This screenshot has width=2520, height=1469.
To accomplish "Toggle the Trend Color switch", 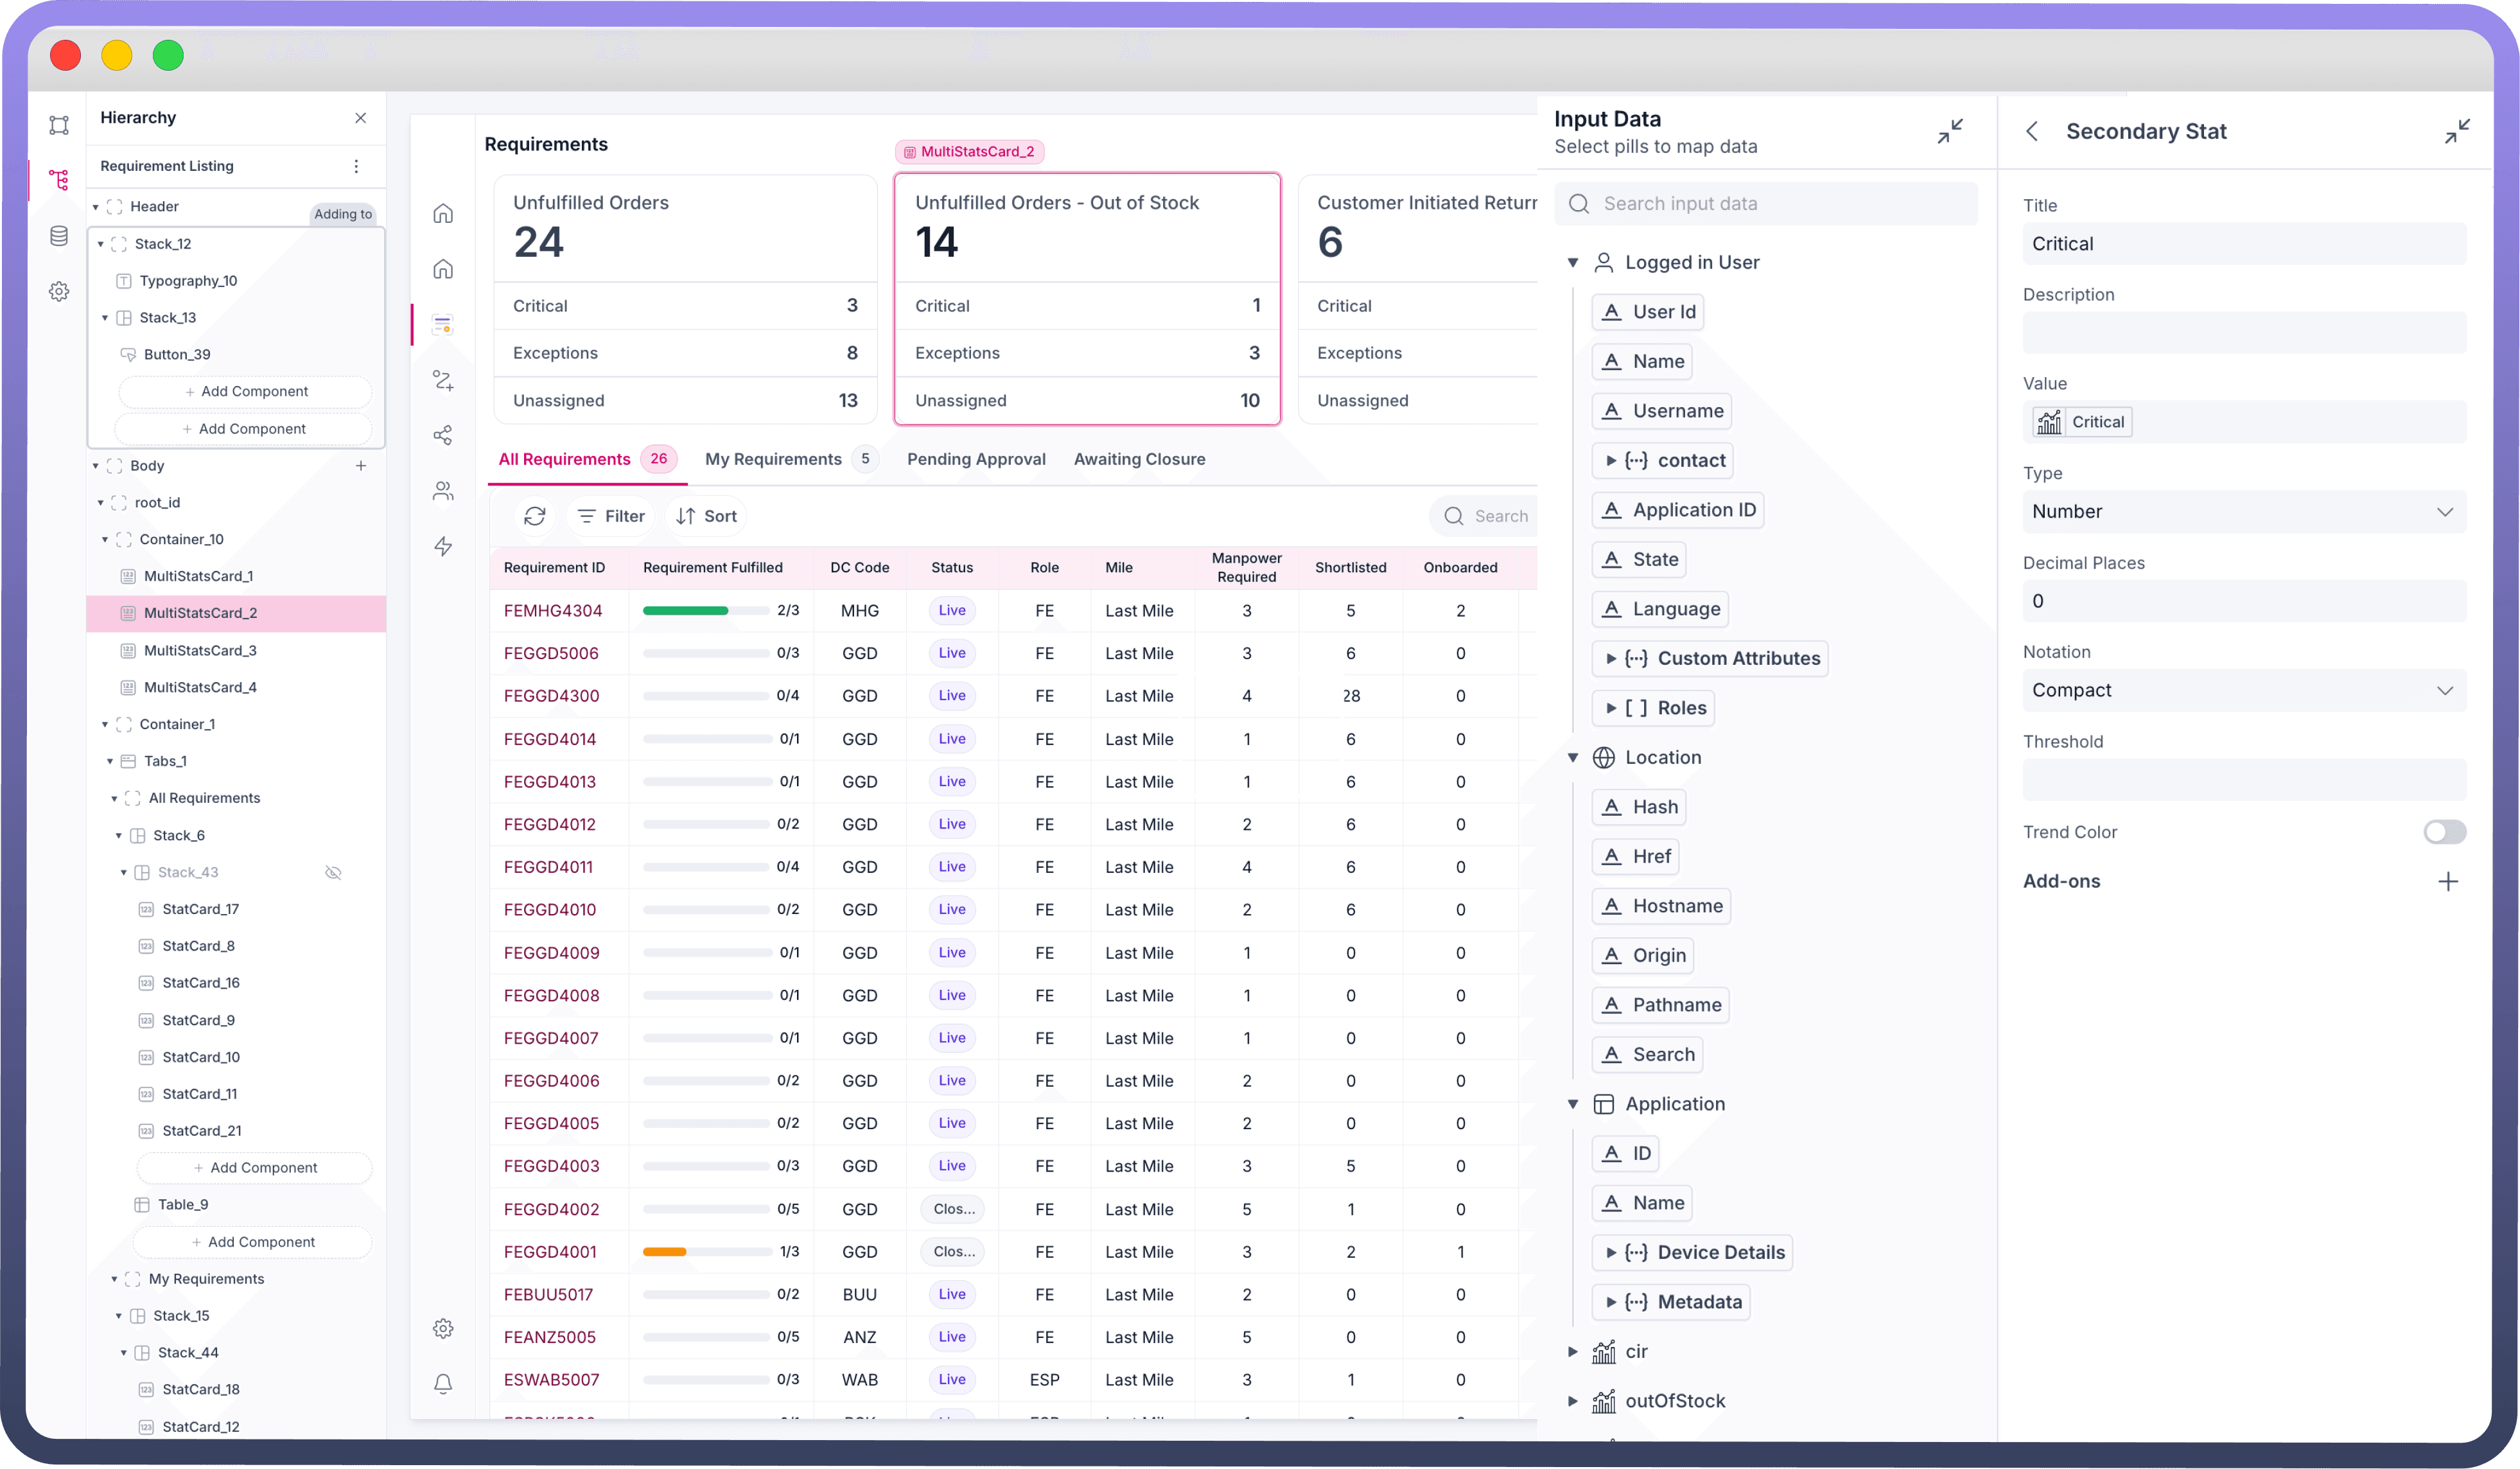I will [x=2444, y=832].
